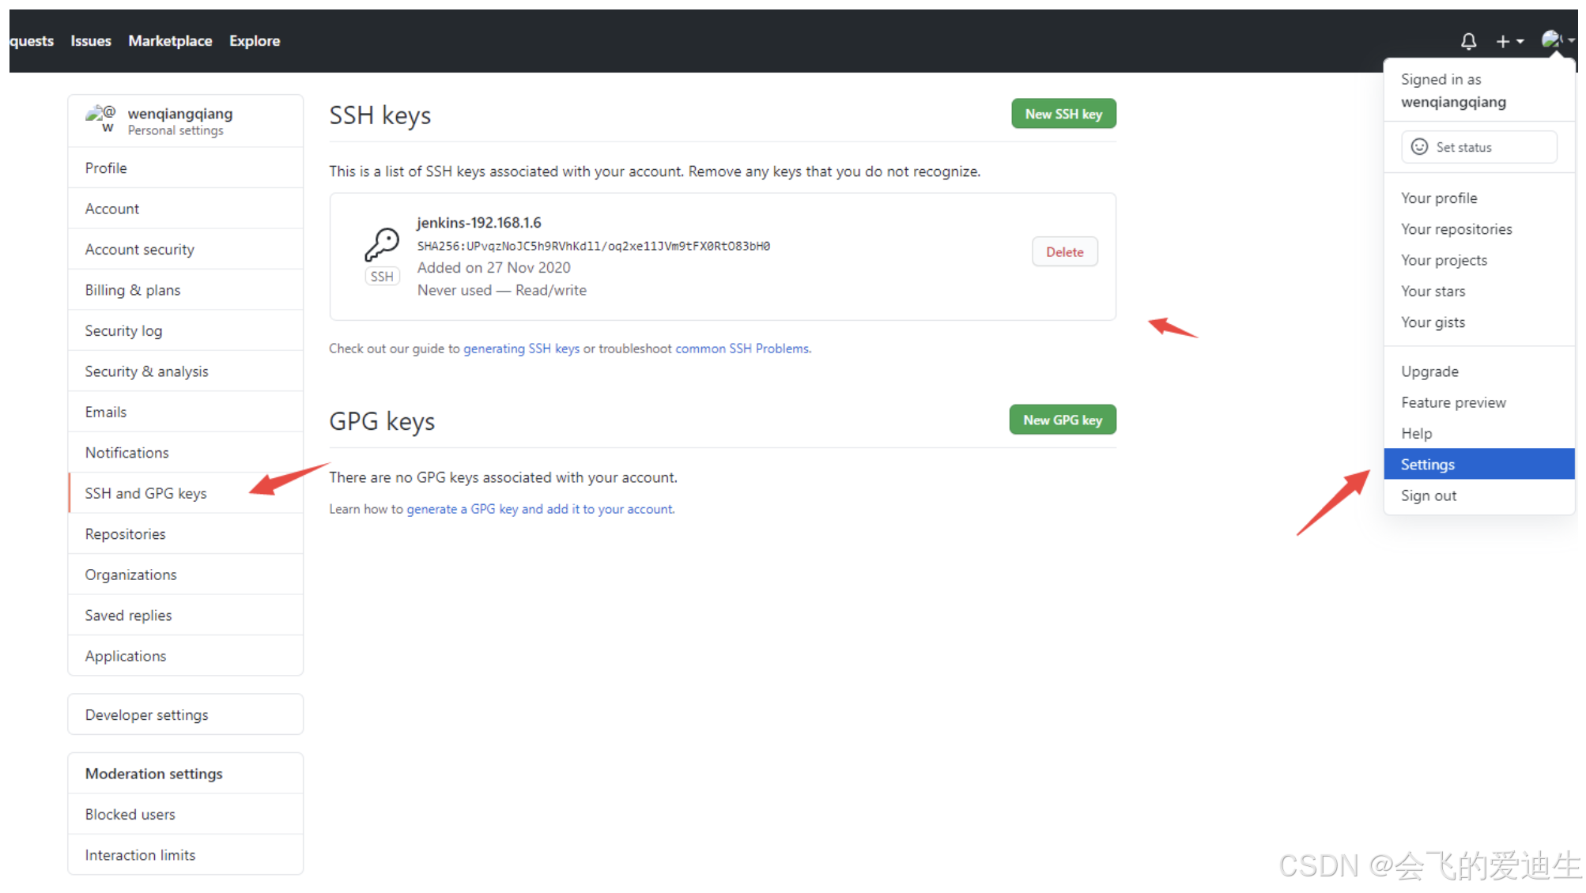Open Marketplace in the top navigation
Screen dimensions: 1586x893
[170, 41]
